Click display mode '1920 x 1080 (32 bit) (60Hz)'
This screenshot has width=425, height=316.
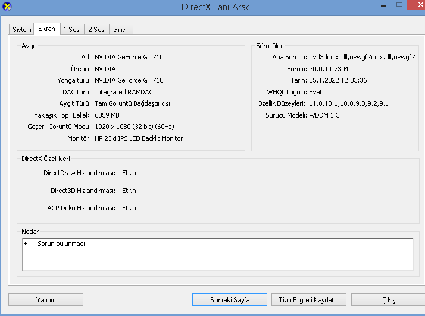click(135, 127)
